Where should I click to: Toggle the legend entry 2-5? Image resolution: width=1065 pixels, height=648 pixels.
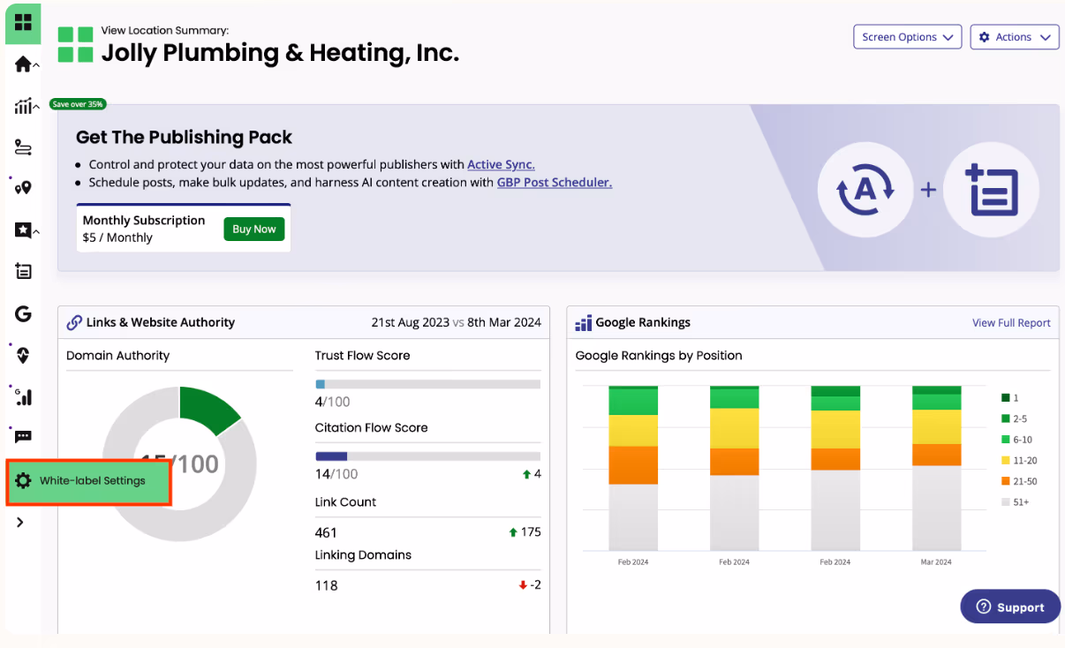click(1015, 418)
